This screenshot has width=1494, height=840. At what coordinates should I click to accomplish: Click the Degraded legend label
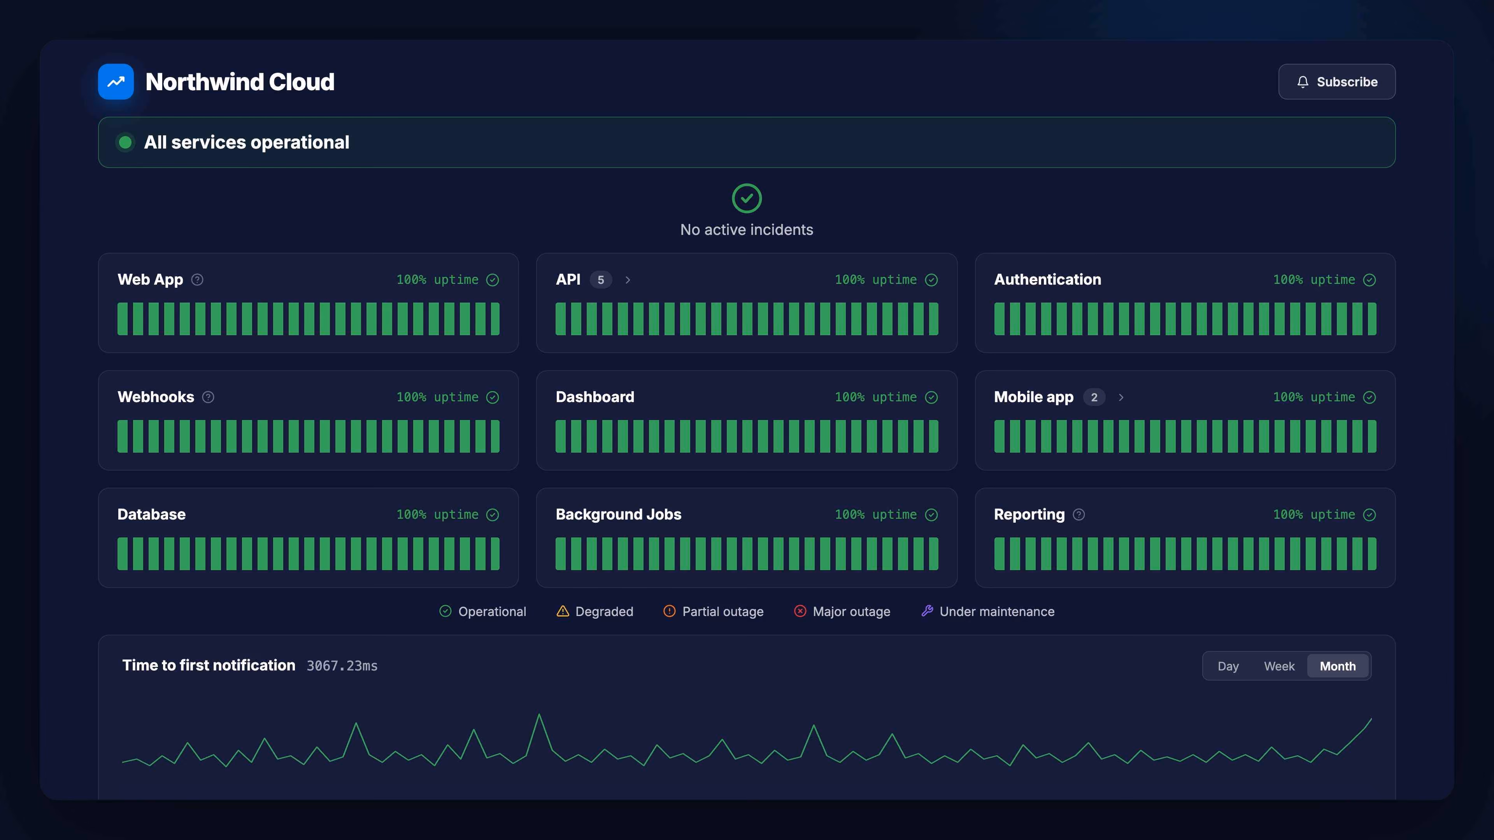coord(604,612)
